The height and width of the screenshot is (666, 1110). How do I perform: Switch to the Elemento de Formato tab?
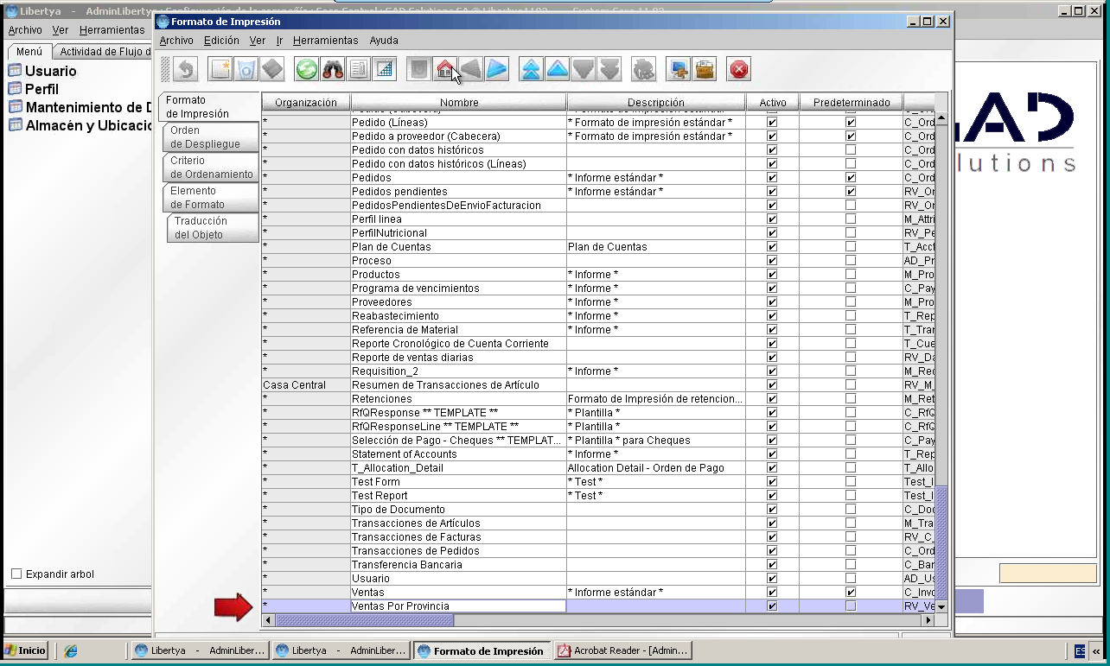[x=210, y=198]
